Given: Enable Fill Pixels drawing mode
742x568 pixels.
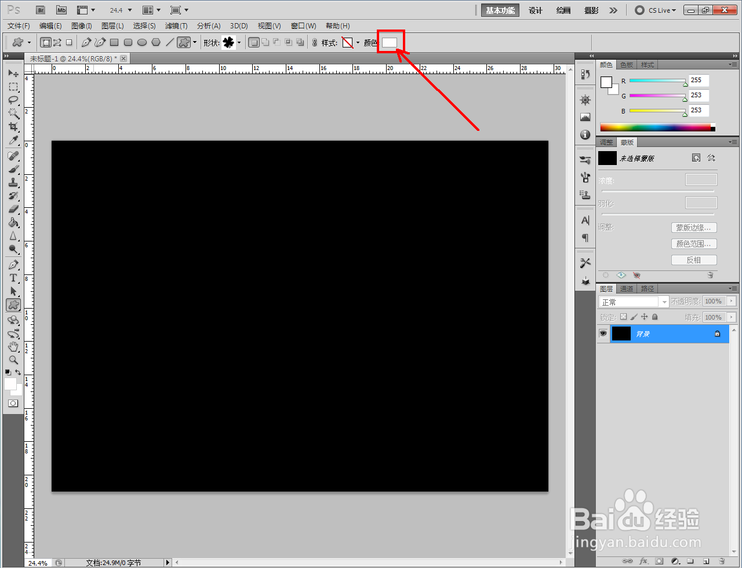Looking at the screenshot, I should 69,42.
